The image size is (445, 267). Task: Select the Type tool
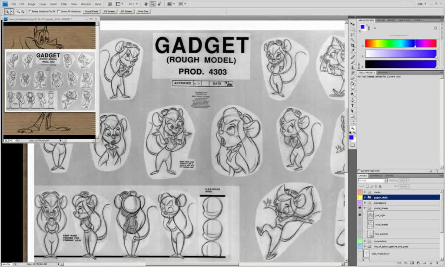pos(352,106)
